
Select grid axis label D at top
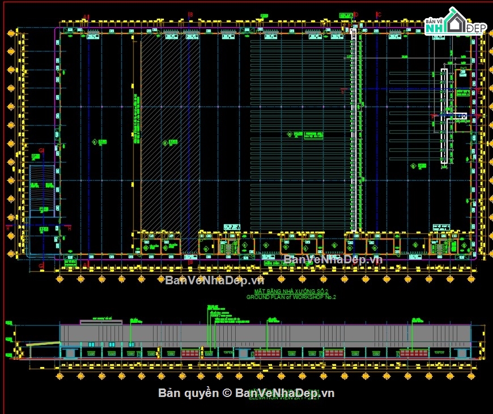(x=356, y=15)
